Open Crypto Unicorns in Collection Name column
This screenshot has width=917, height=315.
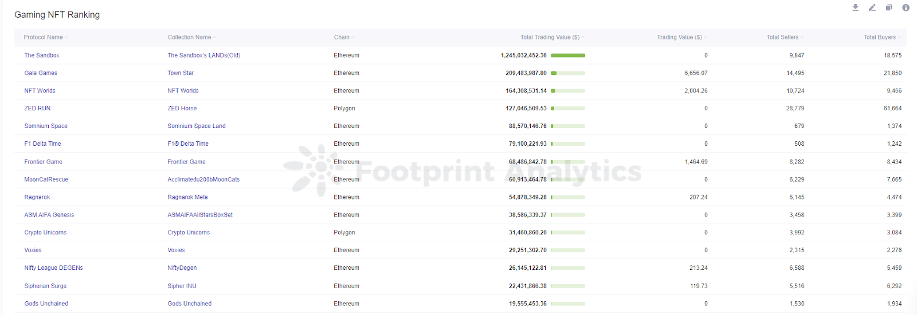point(189,233)
